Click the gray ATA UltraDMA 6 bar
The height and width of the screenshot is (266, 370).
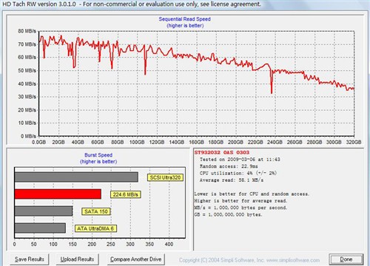pyautogui.click(x=40, y=228)
